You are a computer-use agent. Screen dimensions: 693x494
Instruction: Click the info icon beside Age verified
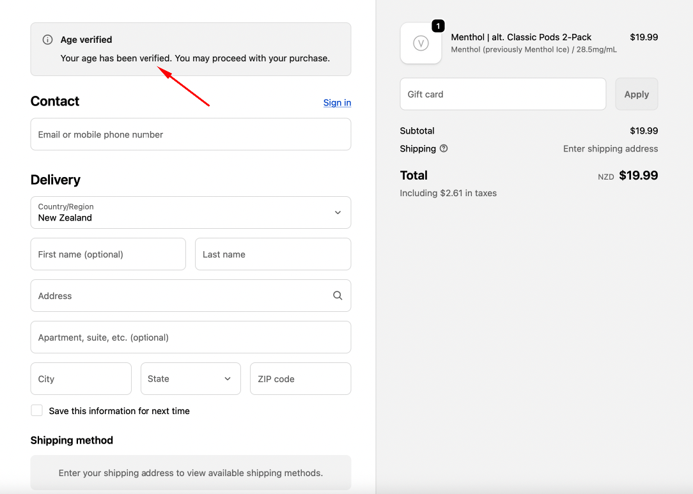pyautogui.click(x=47, y=40)
